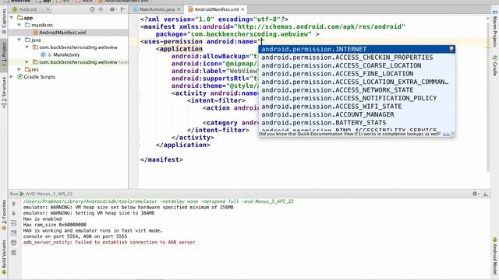Click the autoscroll crosshair icon in project panel

coord(101,9)
